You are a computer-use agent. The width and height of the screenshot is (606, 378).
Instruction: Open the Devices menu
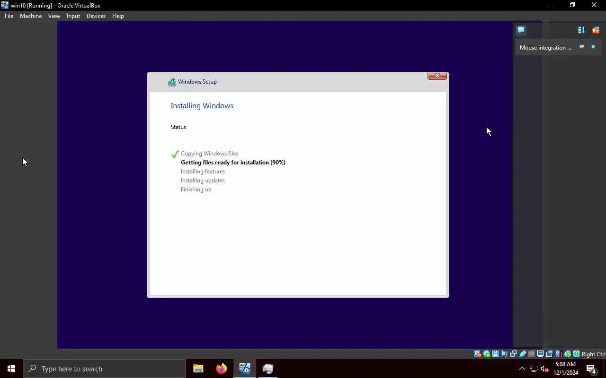coord(96,16)
